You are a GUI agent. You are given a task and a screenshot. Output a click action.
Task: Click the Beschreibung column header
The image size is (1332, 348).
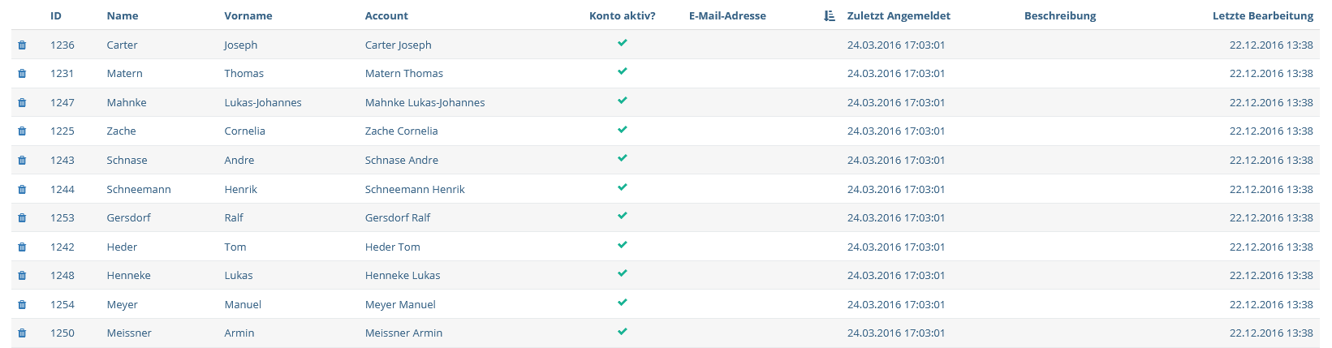(1060, 15)
